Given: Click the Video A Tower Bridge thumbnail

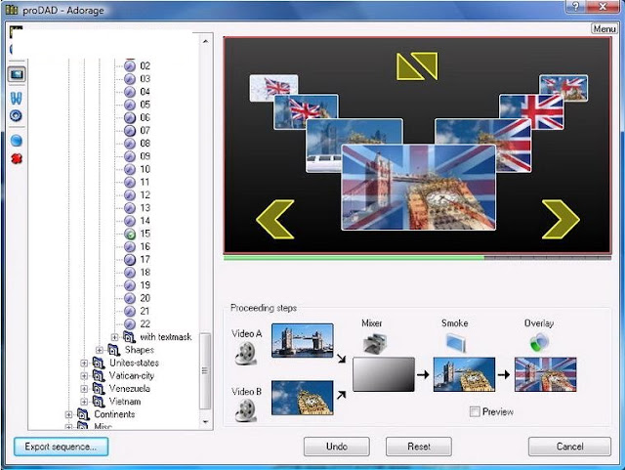Looking at the screenshot, I should (x=302, y=340).
